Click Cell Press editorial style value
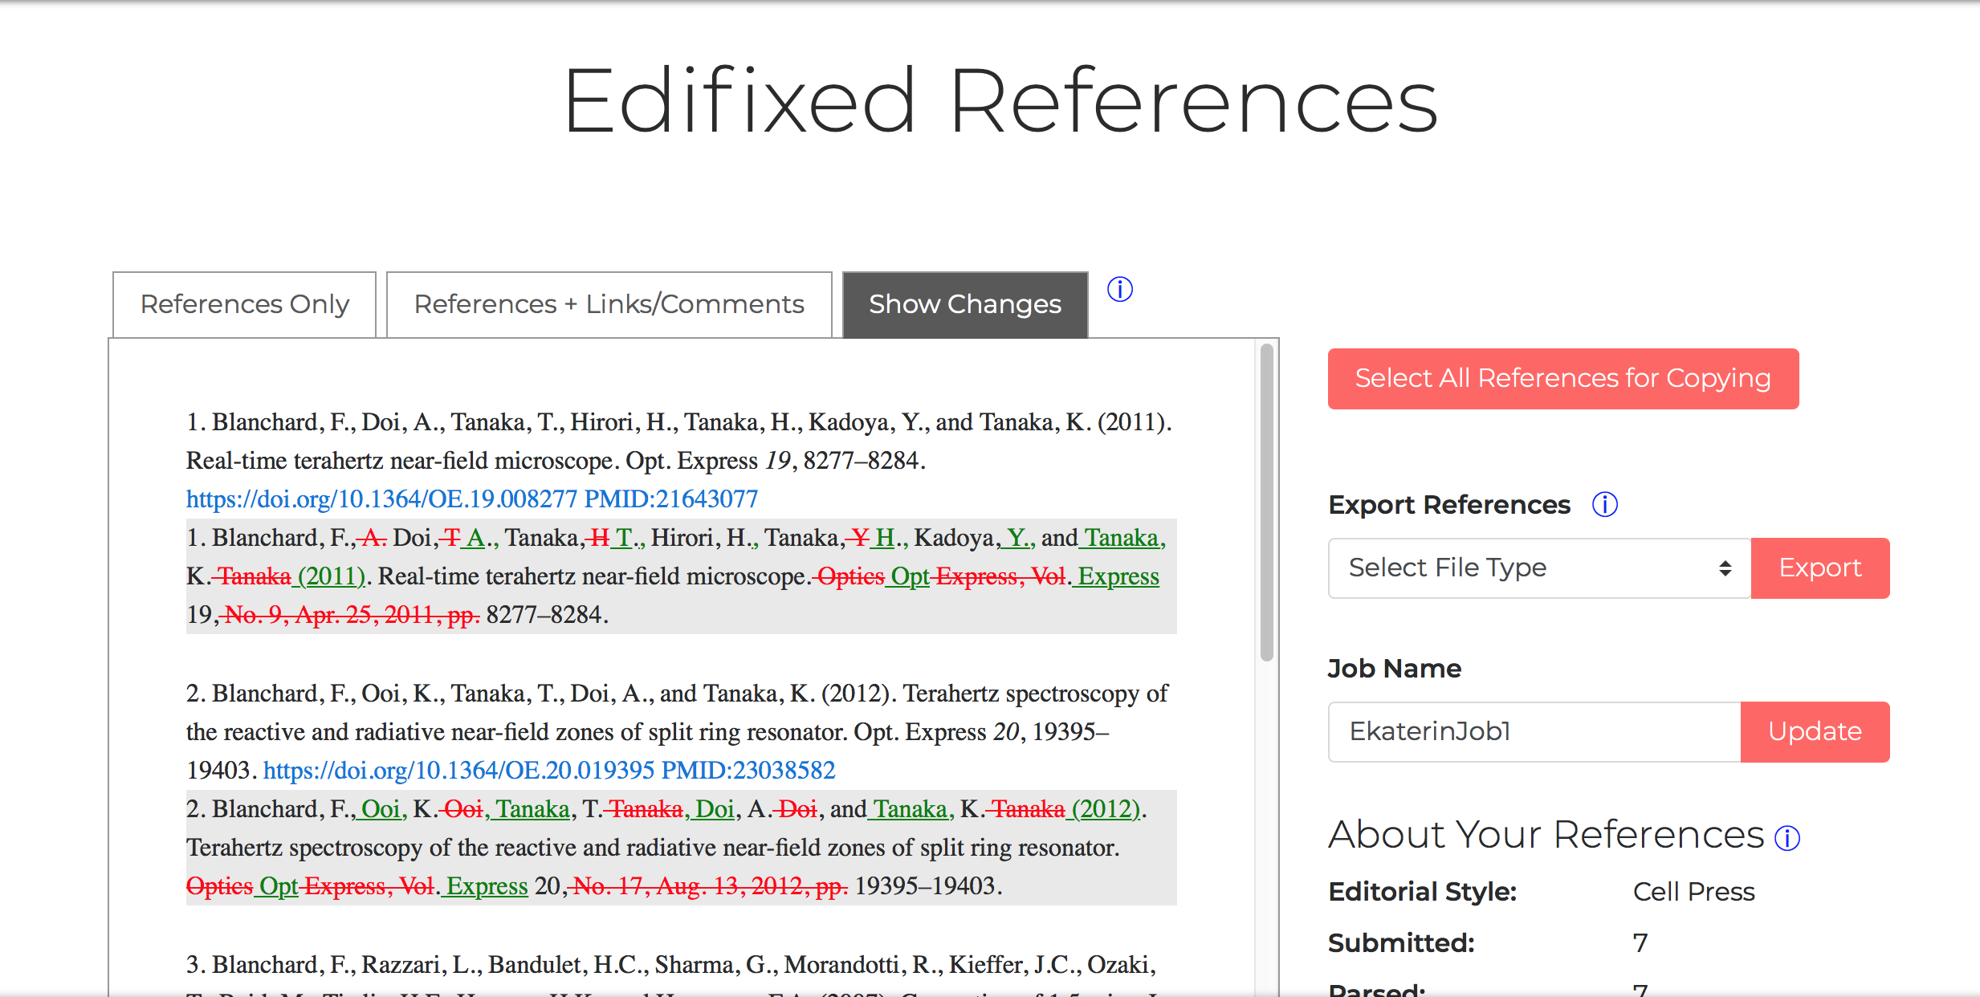The height and width of the screenshot is (997, 1980). 1693,892
